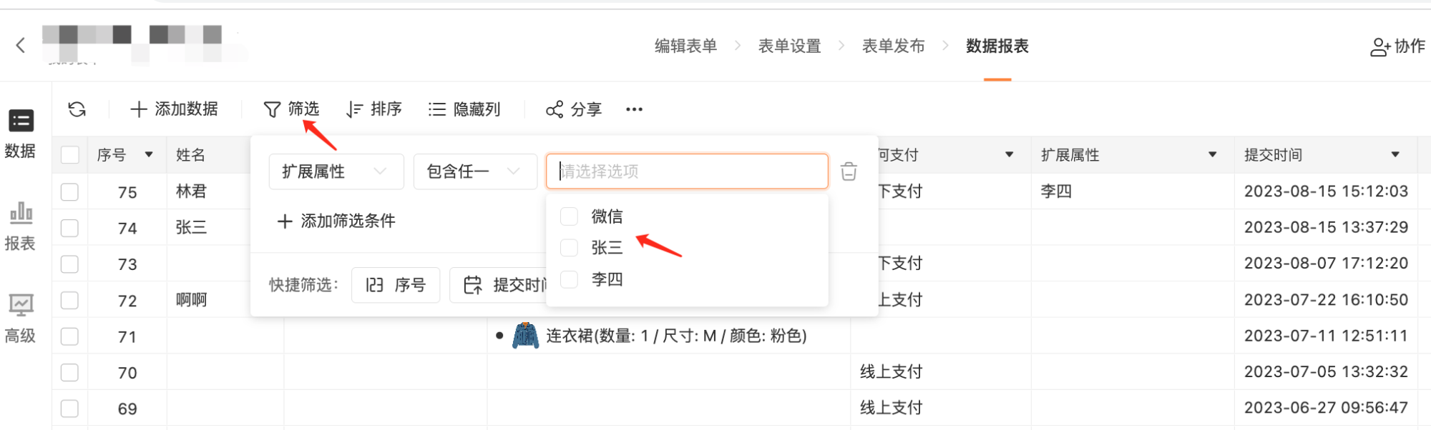Go back using the left arrow
The height and width of the screenshot is (430, 1431).
click(21, 46)
